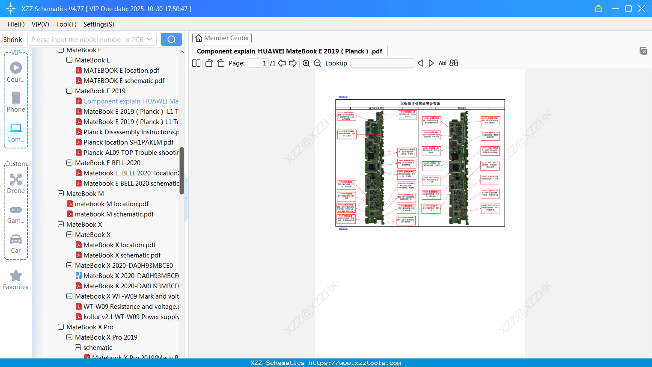Collapse the schematic subfolder
Screen dimensions: 652x367
click(x=78, y=348)
